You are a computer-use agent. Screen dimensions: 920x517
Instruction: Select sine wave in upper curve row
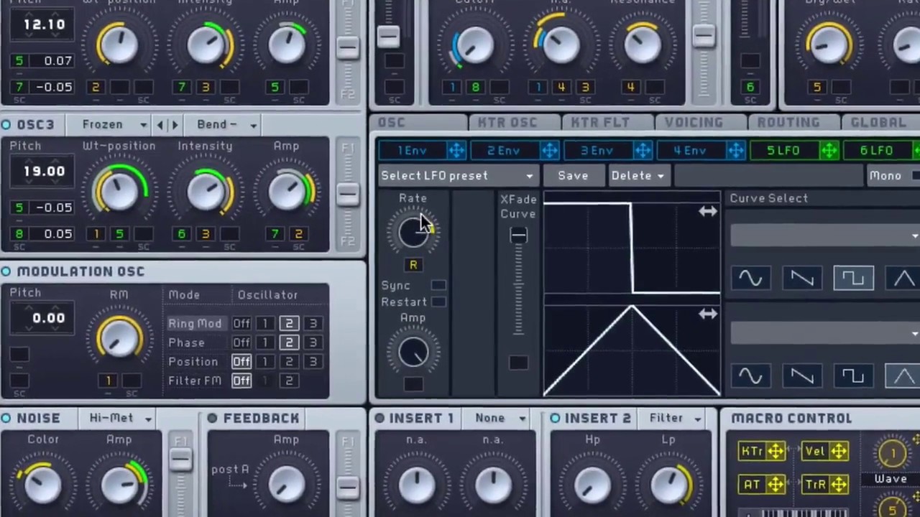pos(751,279)
